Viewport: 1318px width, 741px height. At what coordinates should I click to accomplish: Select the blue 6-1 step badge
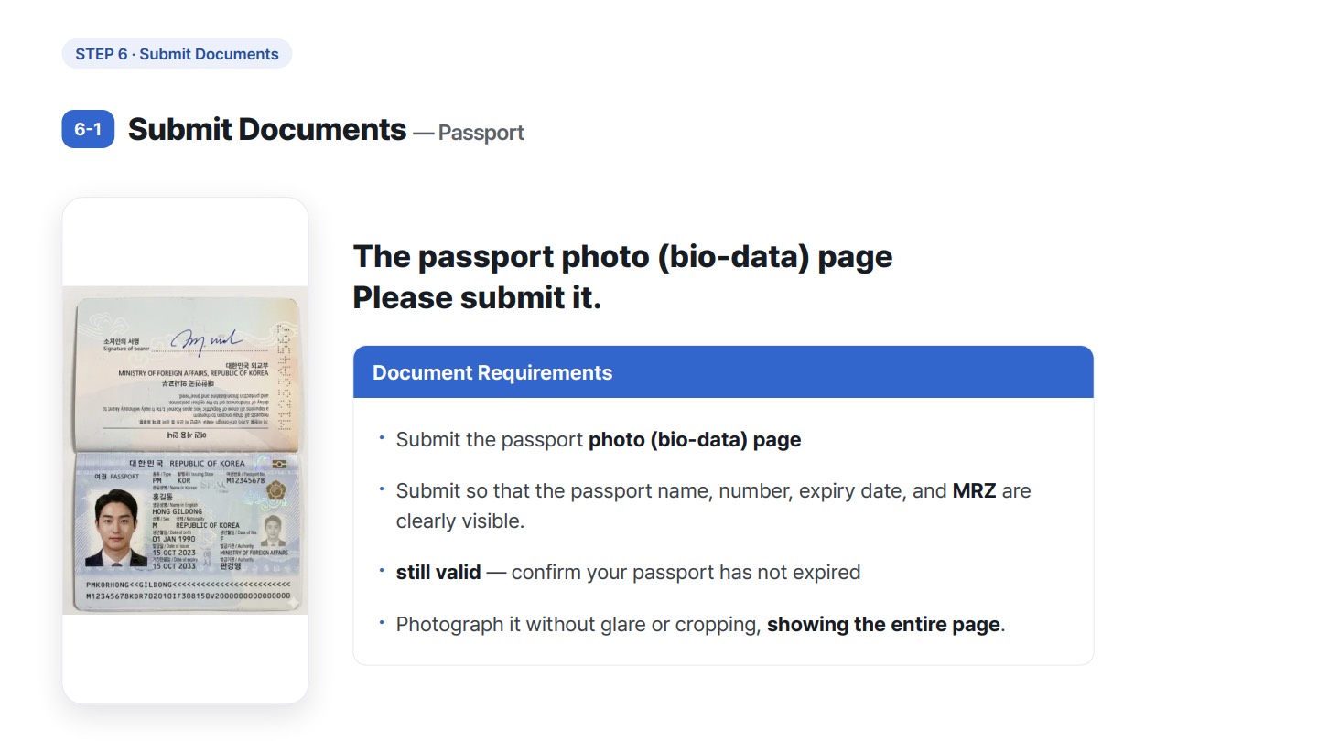88,129
